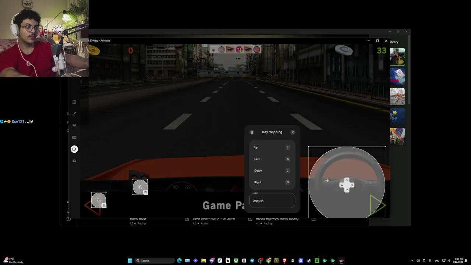Change the Right key binding D
The height and width of the screenshot is (265, 471).
click(x=288, y=182)
